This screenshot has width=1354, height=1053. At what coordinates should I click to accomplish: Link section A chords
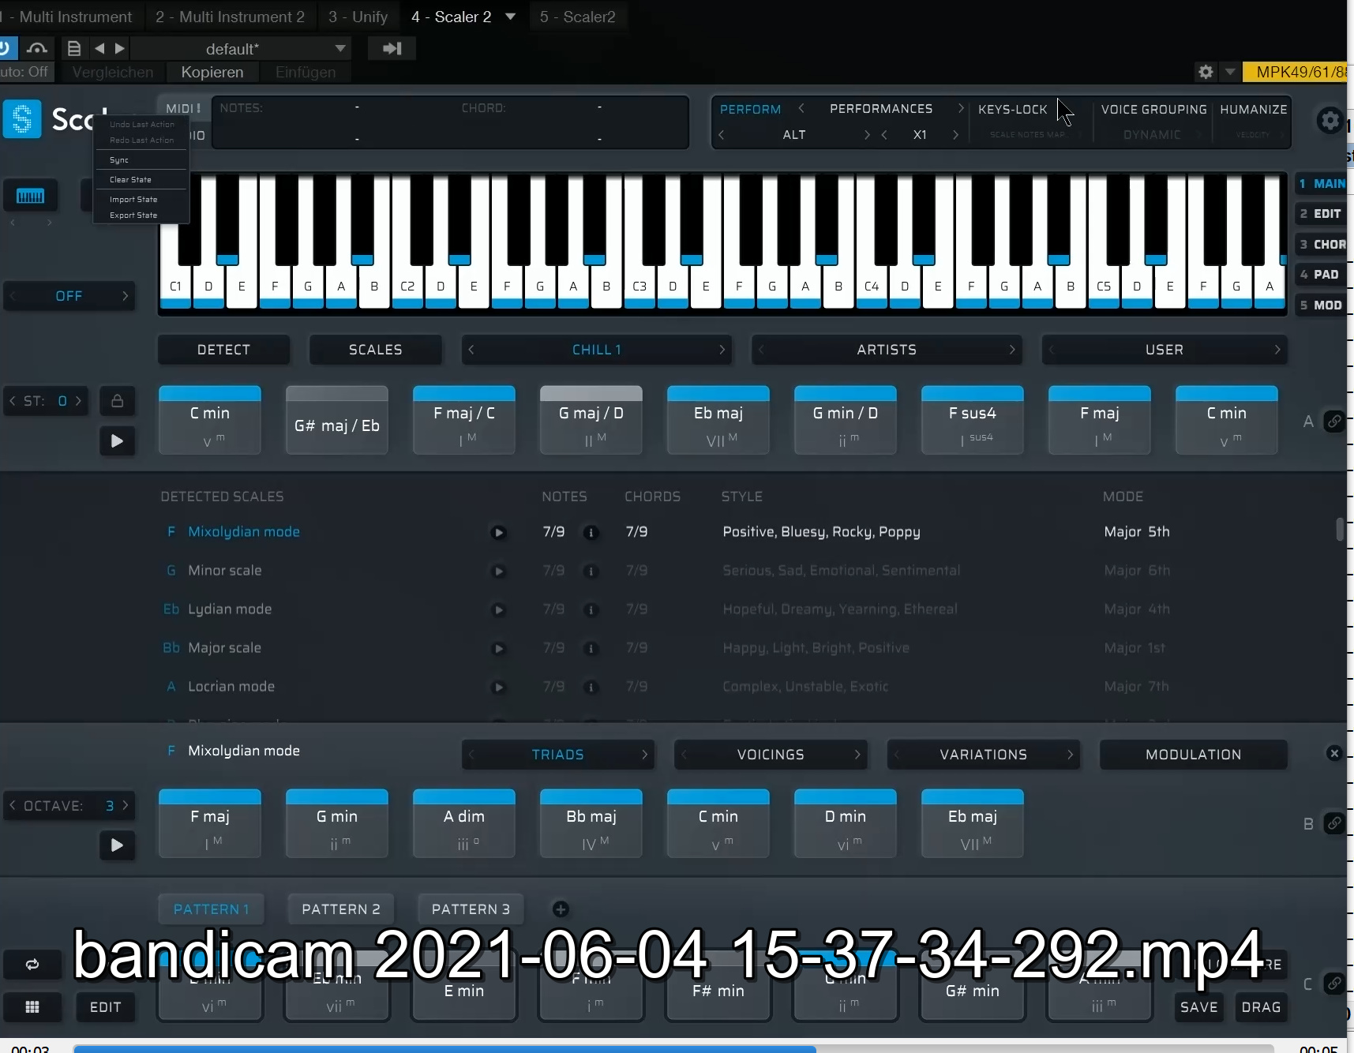tap(1334, 422)
